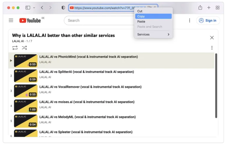Choose Copy from the context menu
227x147 pixels.
153,16
